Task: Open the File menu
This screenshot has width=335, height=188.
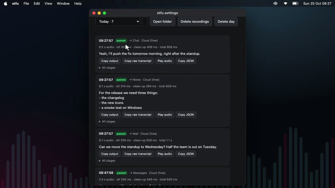Action: click(26, 3)
